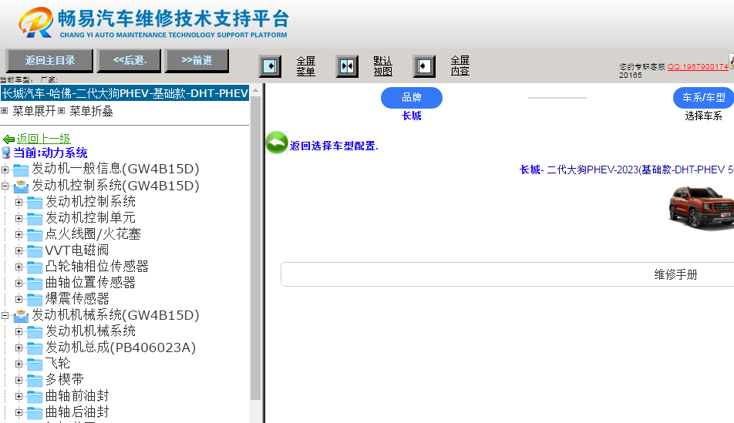Image resolution: width=734 pixels, height=423 pixels.
Task: Select the 品牌 step tab
Action: (412, 98)
